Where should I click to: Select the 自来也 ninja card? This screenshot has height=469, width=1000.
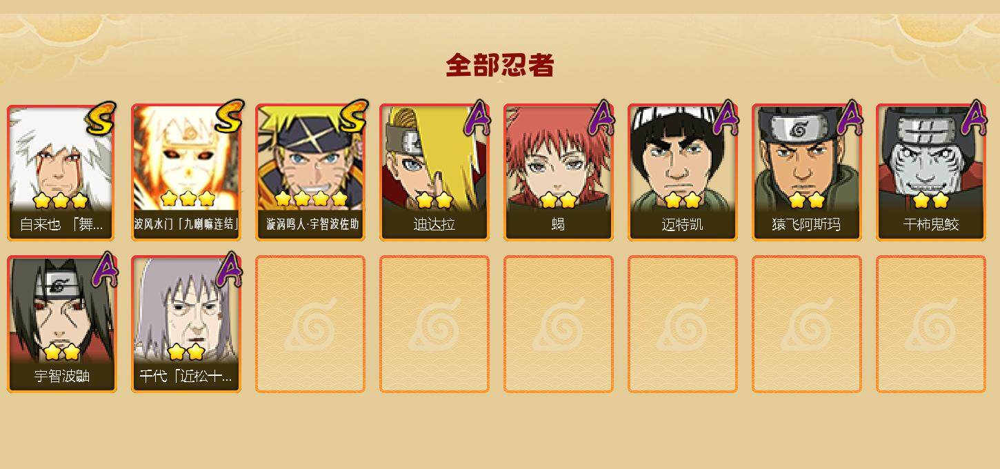[61, 172]
